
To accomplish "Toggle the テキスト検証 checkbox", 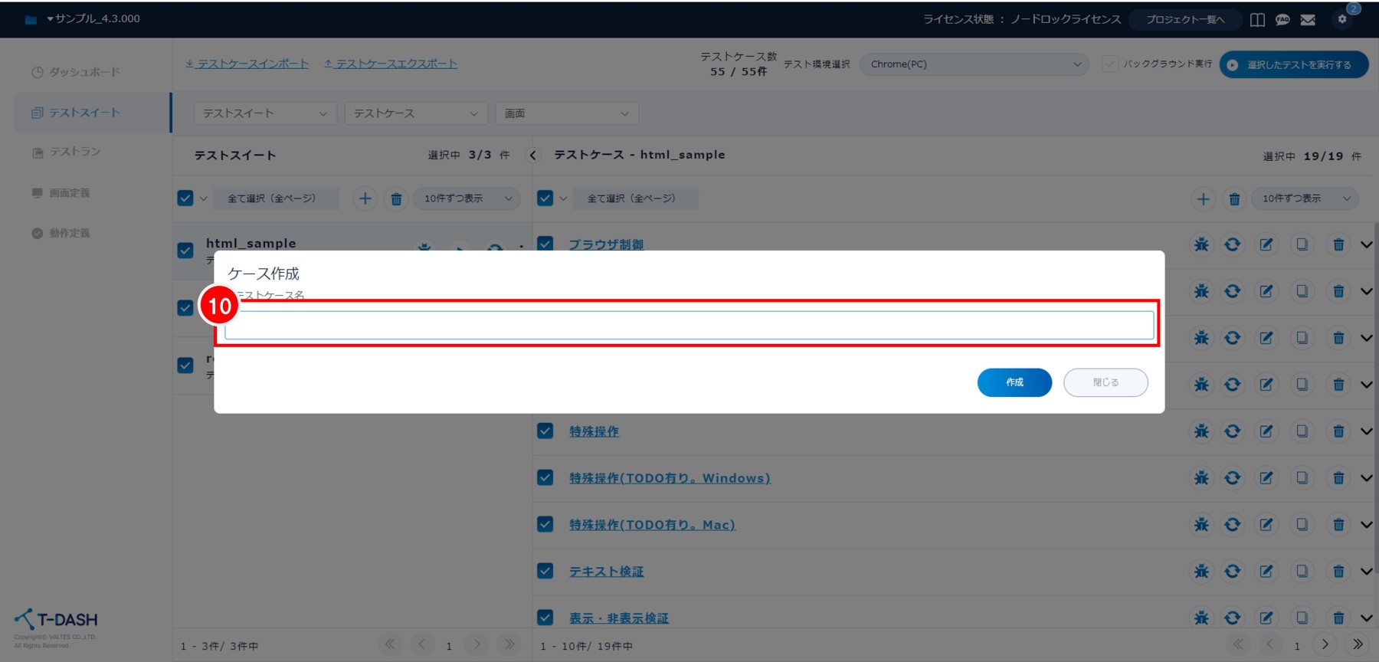I will pyautogui.click(x=545, y=572).
